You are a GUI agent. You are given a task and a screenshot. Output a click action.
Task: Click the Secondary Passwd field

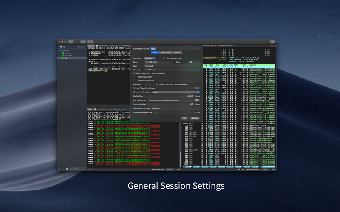pyautogui.click(x=177, y=81)
